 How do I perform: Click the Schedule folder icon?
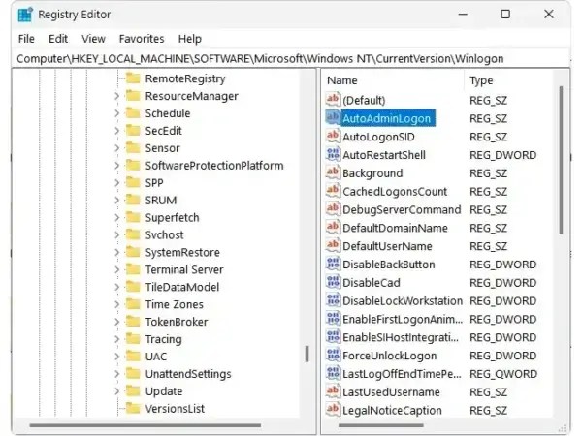pos(133,112)
